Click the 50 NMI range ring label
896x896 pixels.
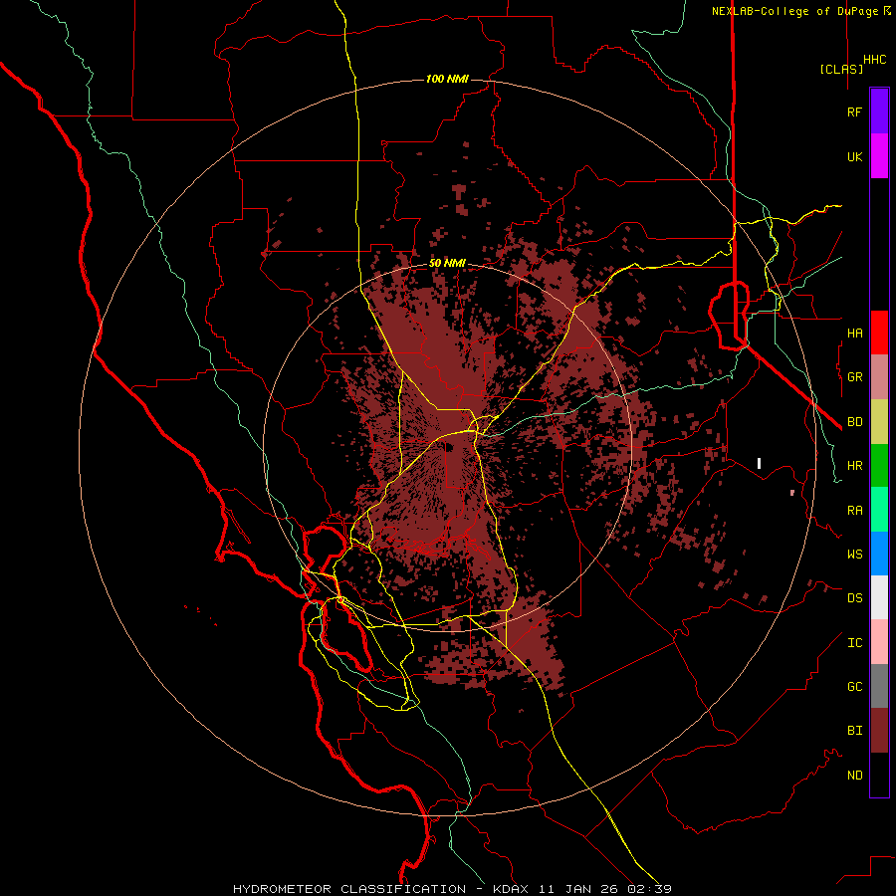(447, 264)
